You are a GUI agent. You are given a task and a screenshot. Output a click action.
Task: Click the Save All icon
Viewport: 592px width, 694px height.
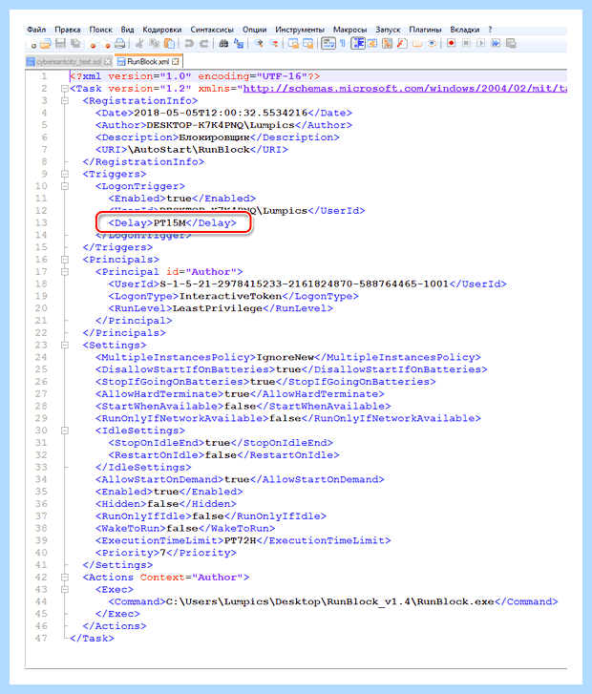coord(75,43)
